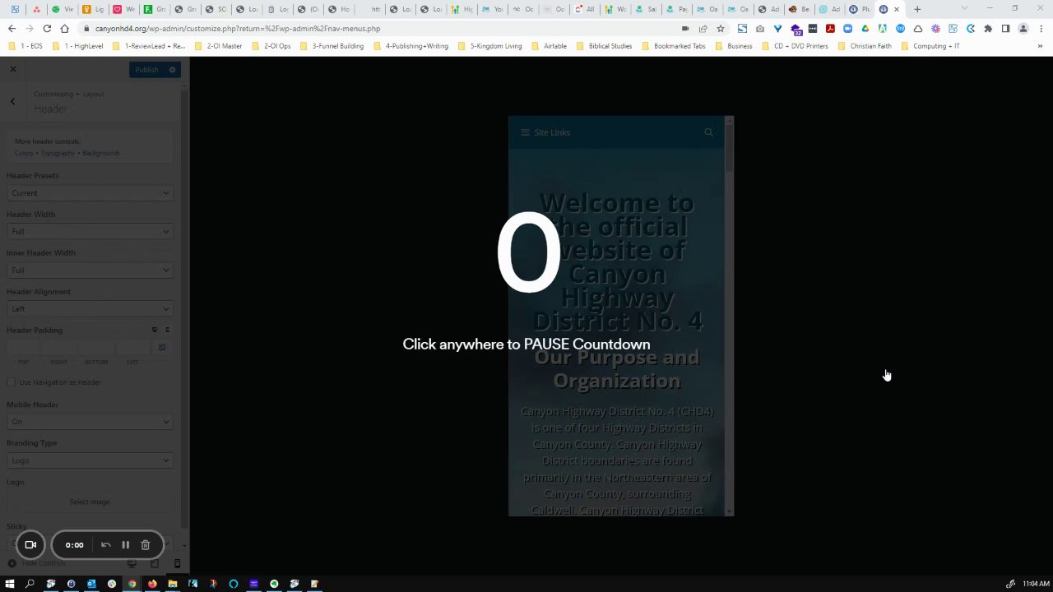This screenshot has height=592, width=1053.
Task: Open the Google Drive extension icon
Action: coord(865,28)
